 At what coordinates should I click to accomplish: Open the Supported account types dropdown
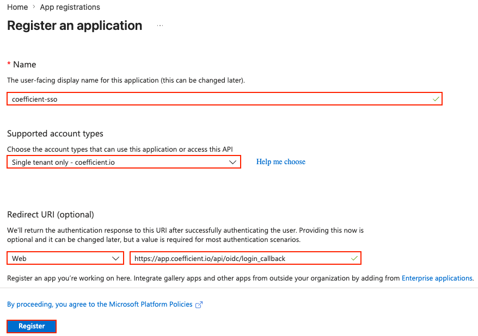pyautogui.click(x=124, y=162)
